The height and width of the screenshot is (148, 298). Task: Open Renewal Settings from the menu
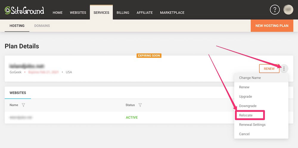(x=261, y=125)
